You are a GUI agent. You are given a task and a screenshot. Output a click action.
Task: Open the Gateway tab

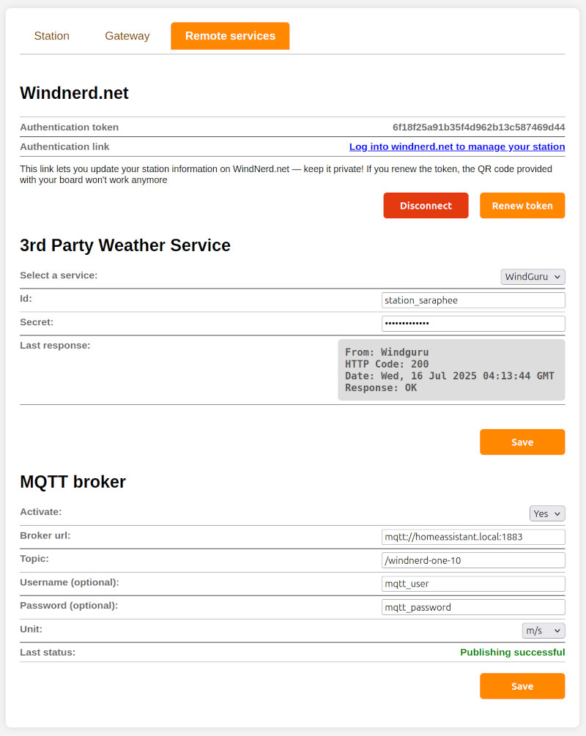coord(127,36)
